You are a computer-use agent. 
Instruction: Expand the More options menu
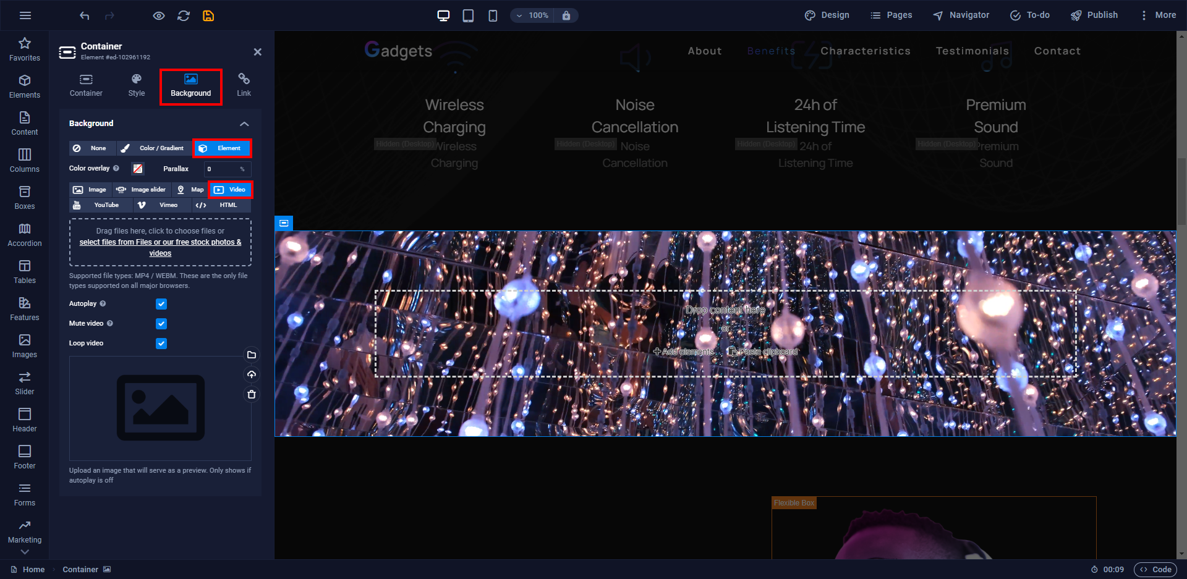pyautogui.click(x=1158, y=15)
